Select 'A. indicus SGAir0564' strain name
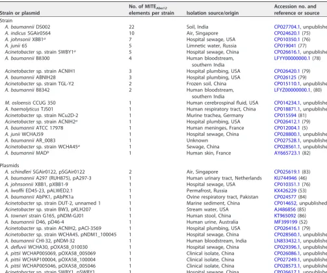Screen dimensions: 327x273 coord(28,33)
